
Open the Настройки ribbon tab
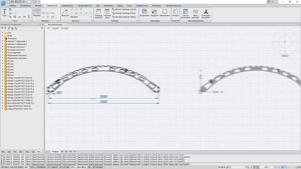pyautogui.click(x=109, y=6)
